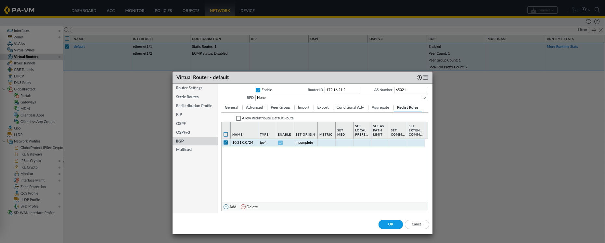Click the OK button
This screenshot has width=605, height=243.
(391, 224)
